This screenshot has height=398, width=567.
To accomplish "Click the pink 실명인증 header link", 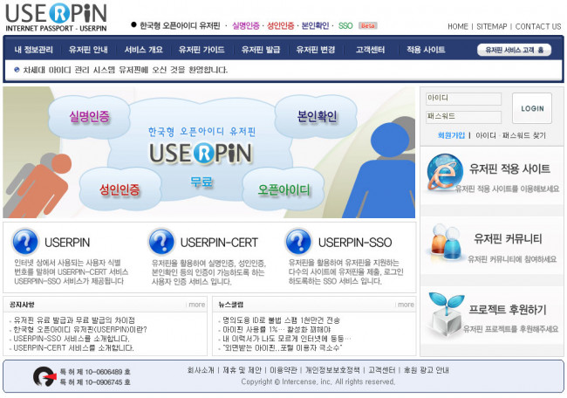I will coord(246,25).
